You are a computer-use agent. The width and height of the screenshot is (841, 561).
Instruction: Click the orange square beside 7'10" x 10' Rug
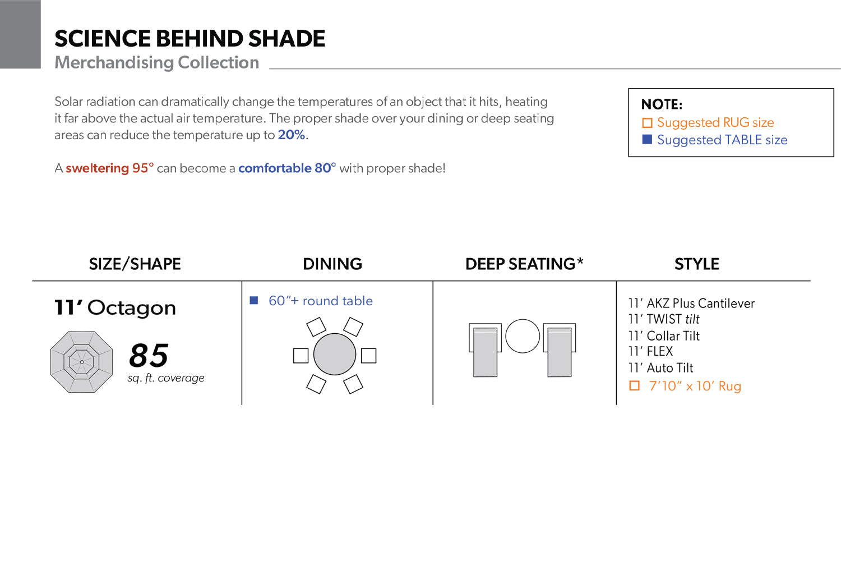(x=635, y=386)
